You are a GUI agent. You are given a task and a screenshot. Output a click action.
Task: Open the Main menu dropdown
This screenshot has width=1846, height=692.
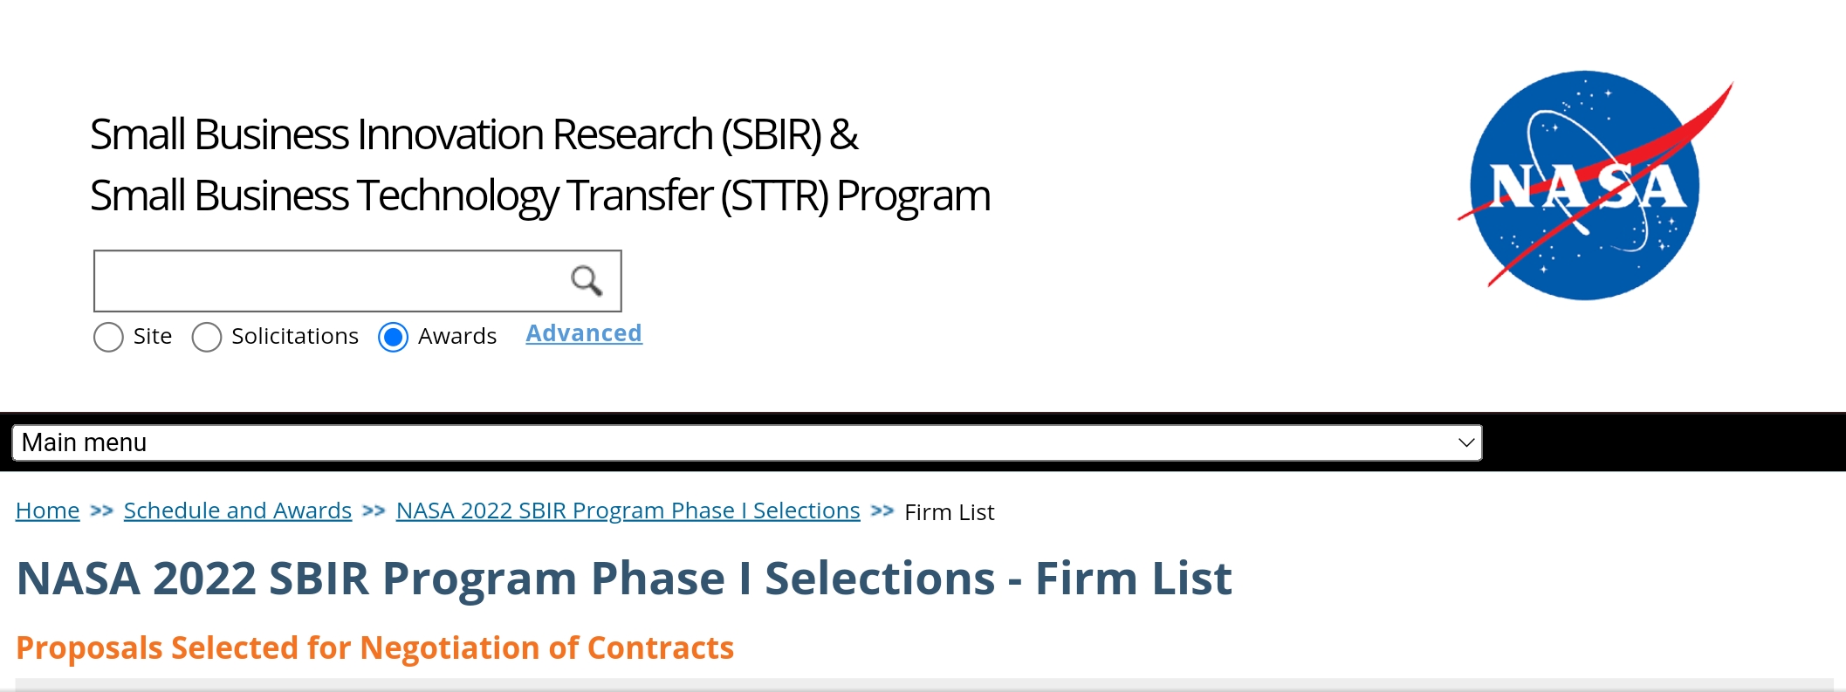click(x=746, y=442)
